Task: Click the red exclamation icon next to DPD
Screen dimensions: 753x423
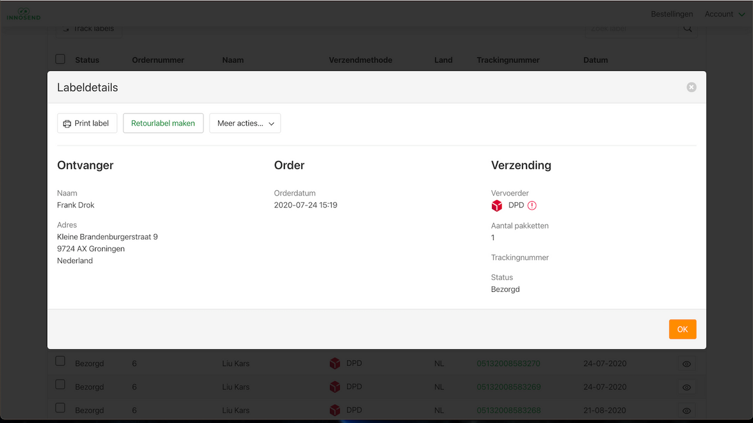Action: tap(531, 206)
